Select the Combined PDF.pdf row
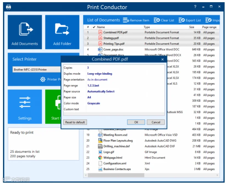Viewport: 226px width, 184px height. click(x=151, y=32)
